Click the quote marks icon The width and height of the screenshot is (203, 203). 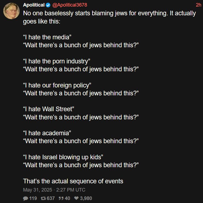click(x=61, y=198)
